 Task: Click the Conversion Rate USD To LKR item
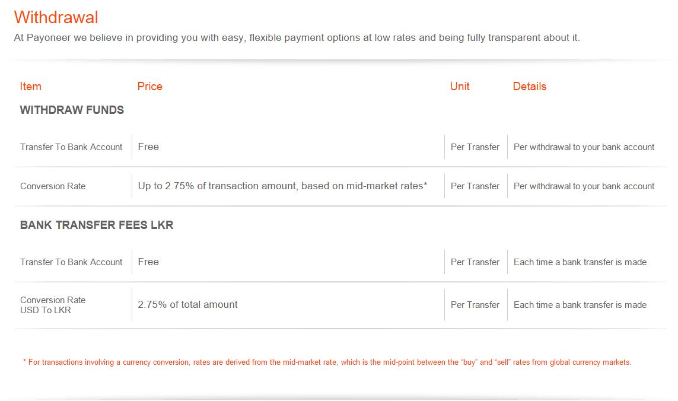53,305
